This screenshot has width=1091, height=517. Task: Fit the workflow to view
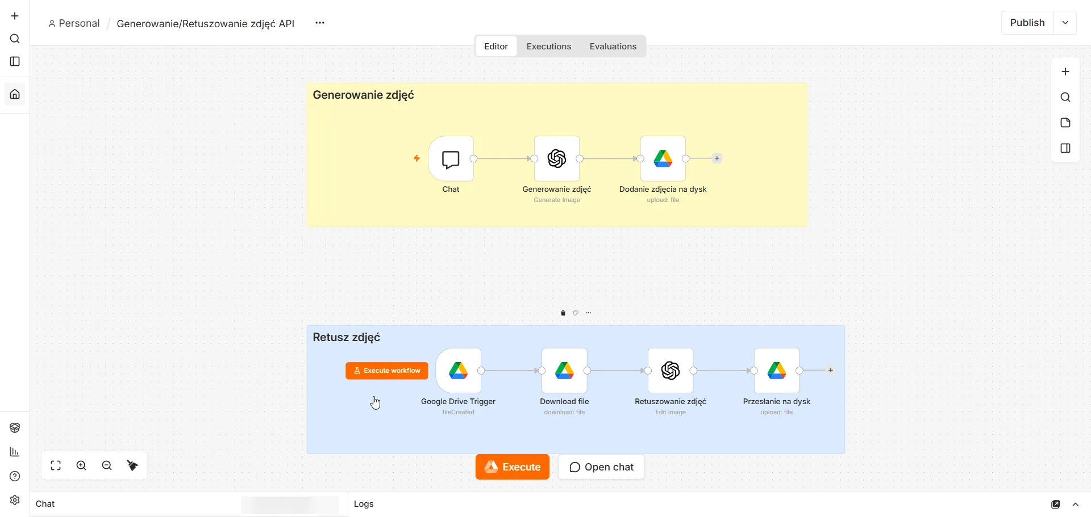point(56,465)
